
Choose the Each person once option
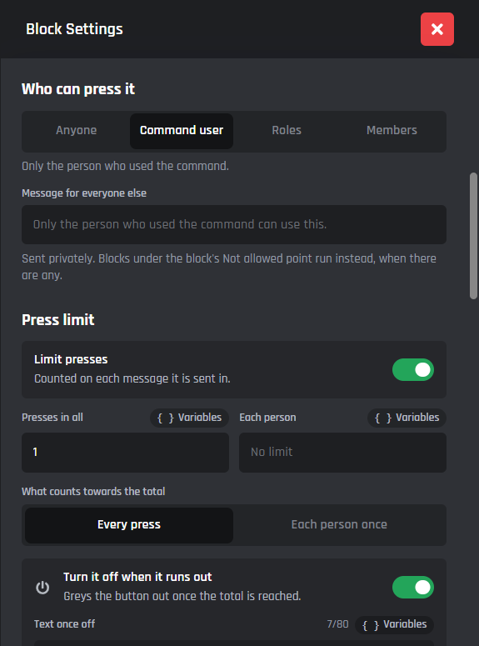click(x=339, y=525)
